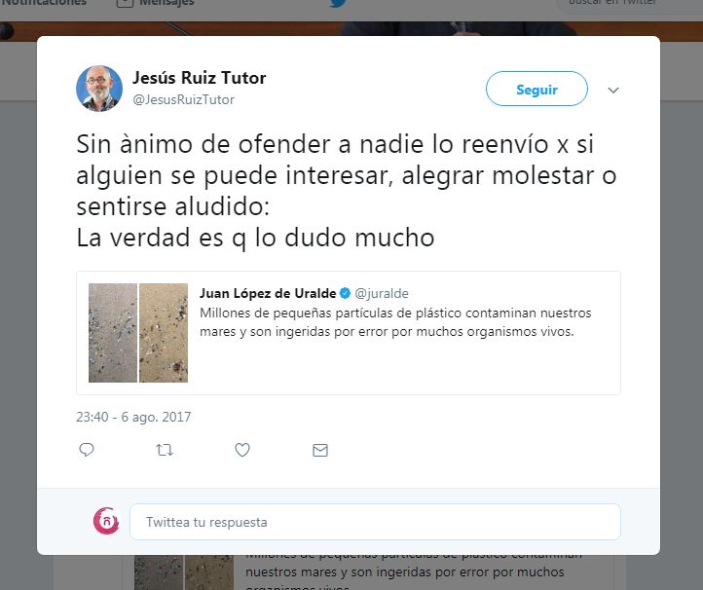Retweet this tweet using the retweet icon
The image size is (703, 590).
pyautogui.click(x=165, y=450)
